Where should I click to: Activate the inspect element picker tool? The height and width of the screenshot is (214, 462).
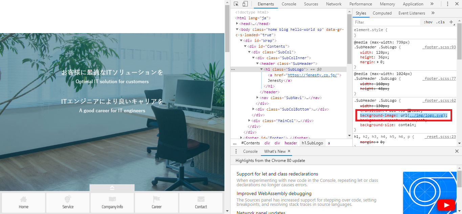(236, 4)
